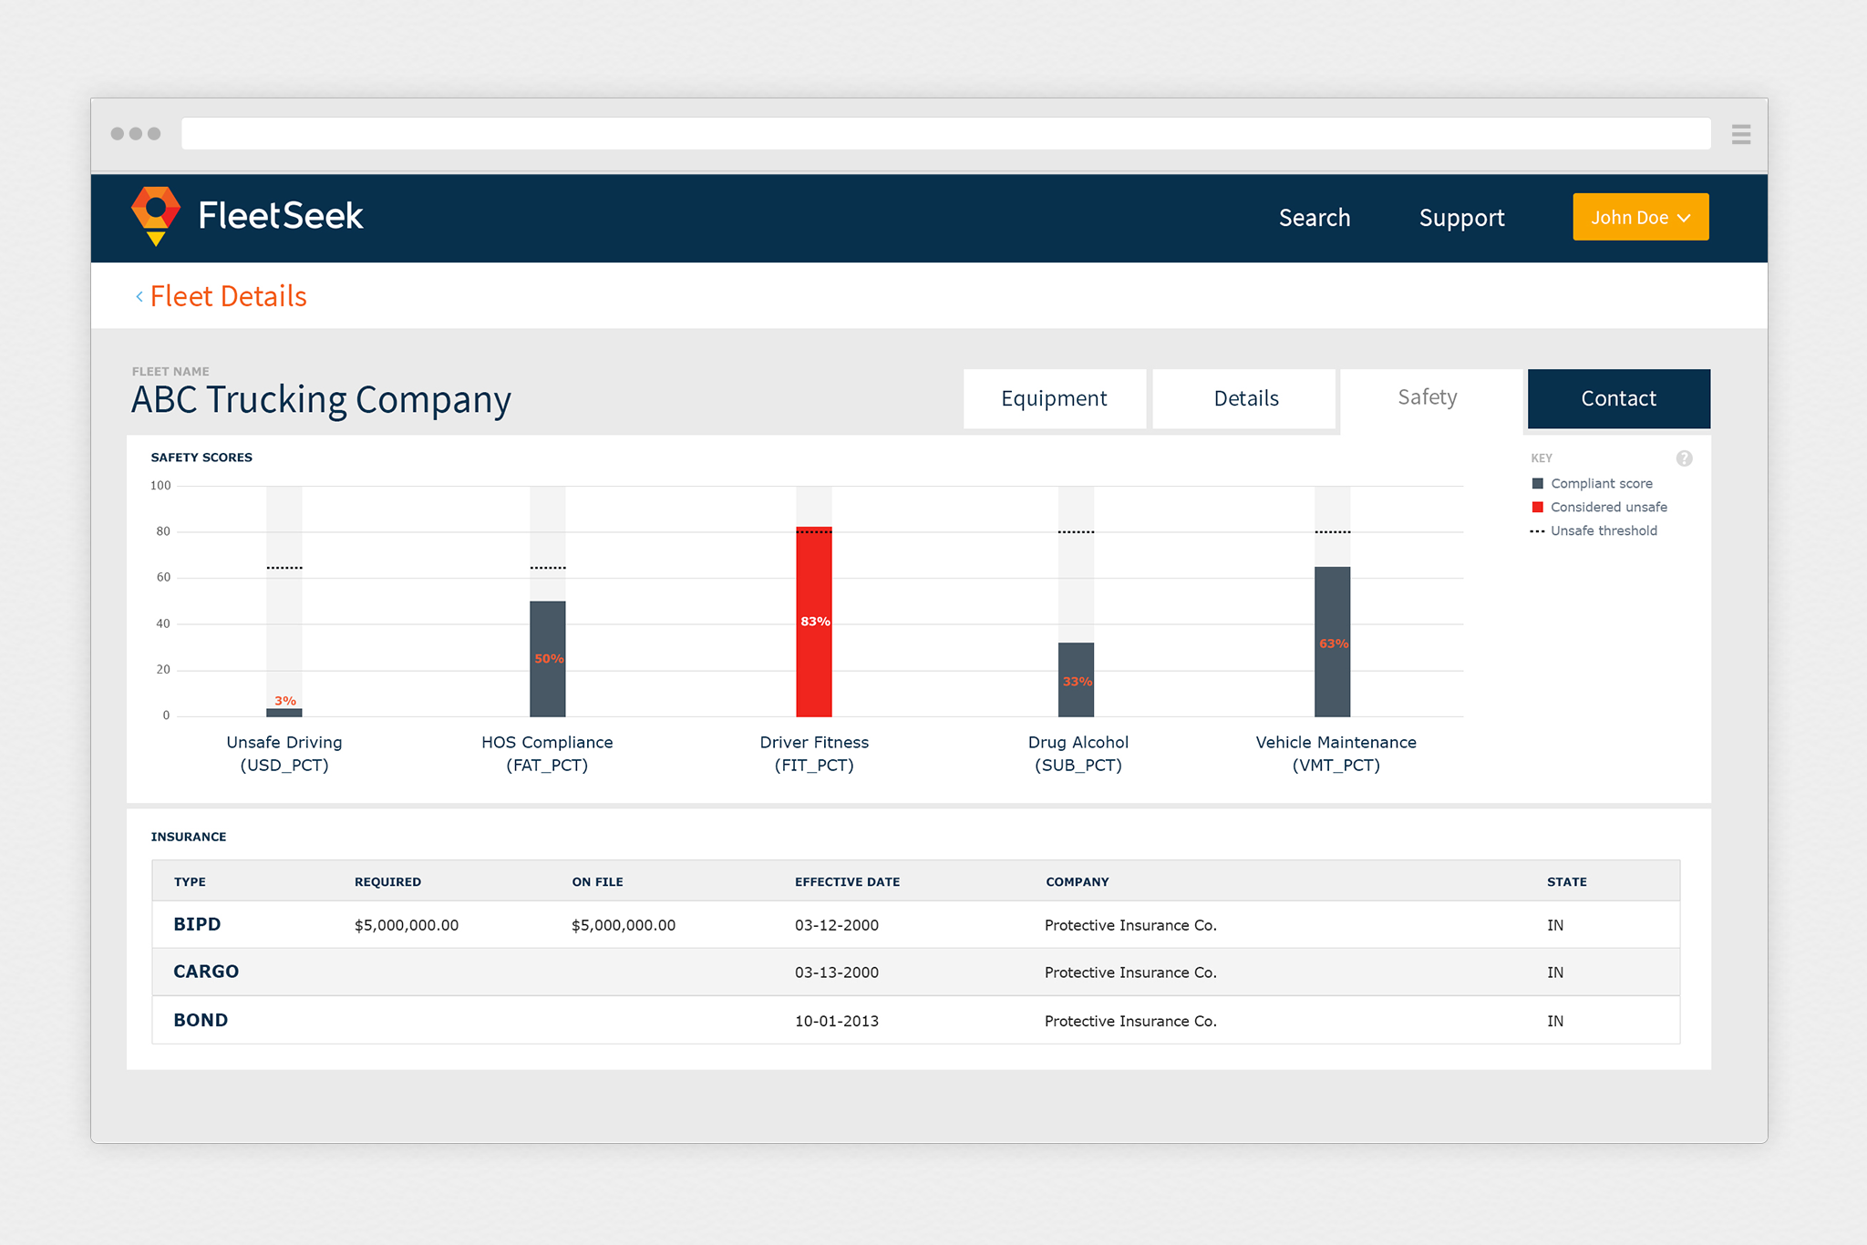
Task: Open the John Doe user dropdown
Action: click(x=1640, y=217)
